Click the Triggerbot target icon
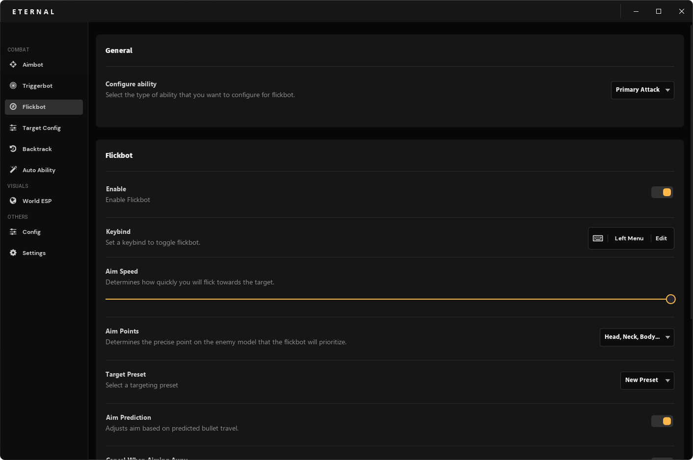Viewport: 693px width, 460px height. coord(13,86)
